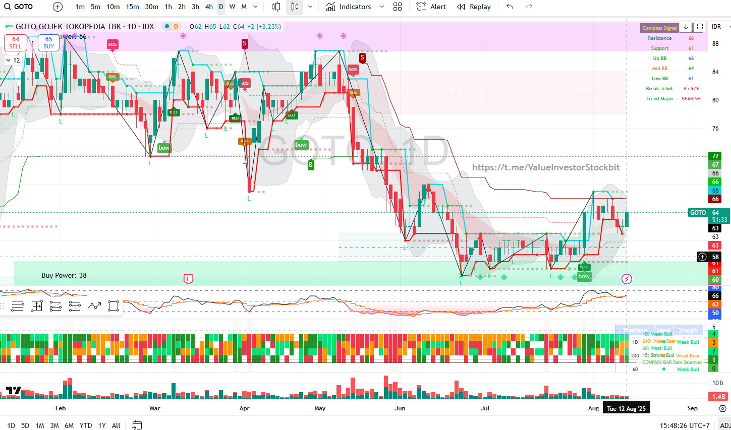Image resolution: width=731 pixels, height=430 pixels.
Task: Click the IDR currency label
Action: pyautogui.click(x=716, y=27)
